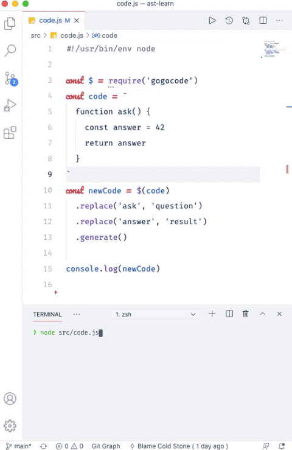
Task: Click src in the breadcrumb
Action: [x=35, y=35]
